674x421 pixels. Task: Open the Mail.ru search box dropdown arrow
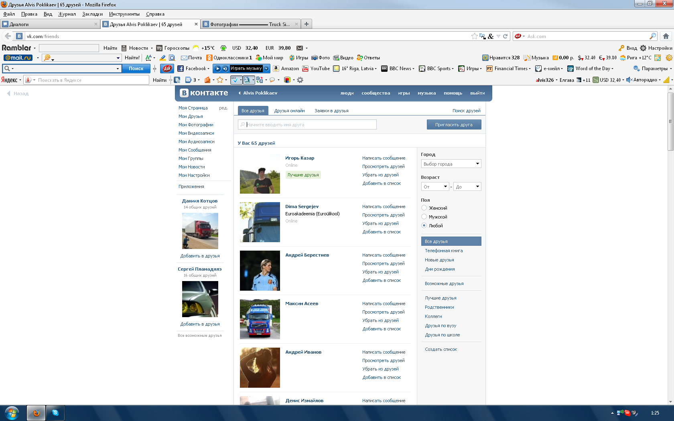[x=118, y=58]
